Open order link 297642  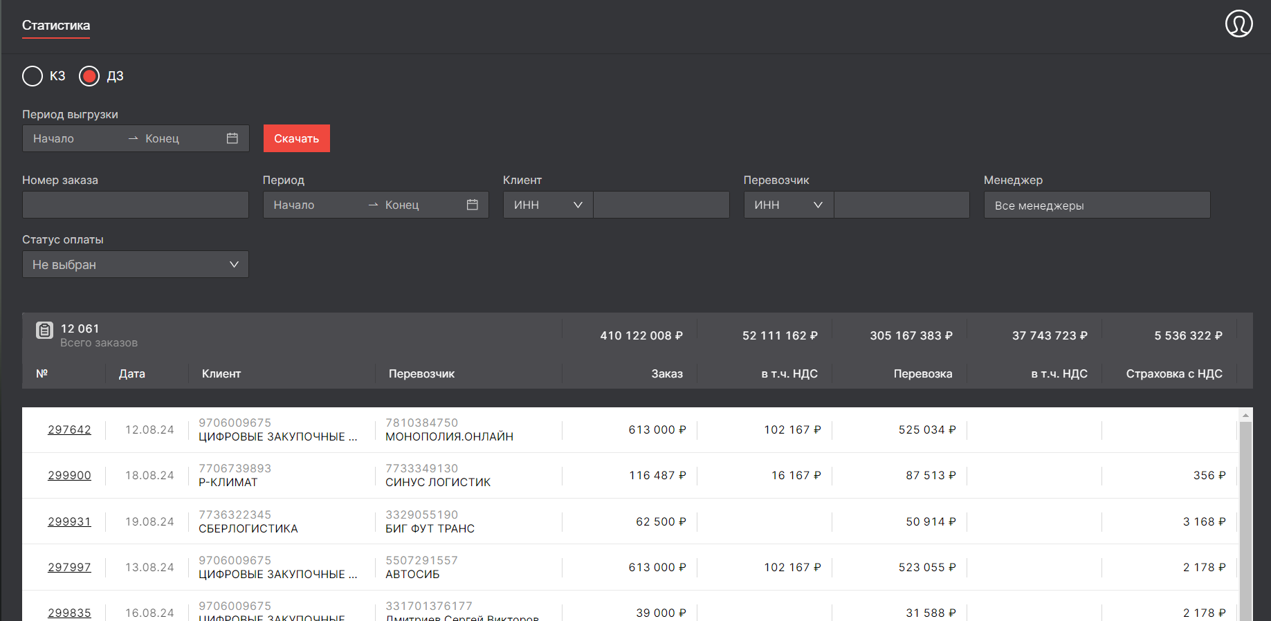[69, 429]
